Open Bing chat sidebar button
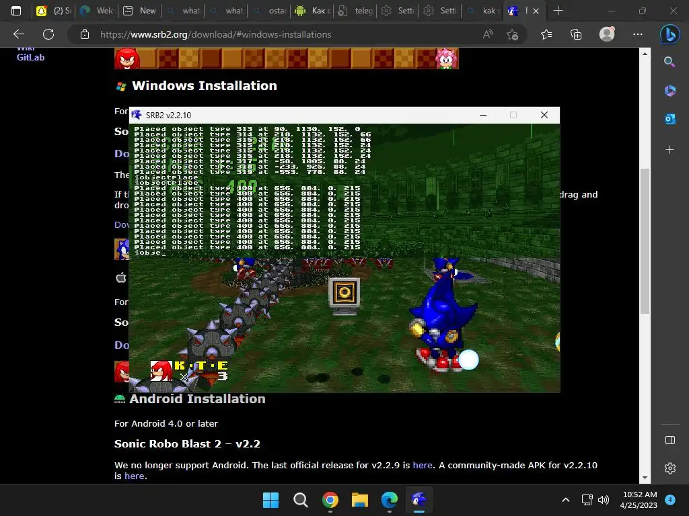This screenshot has width=689, height=516. tap(669, 35)
